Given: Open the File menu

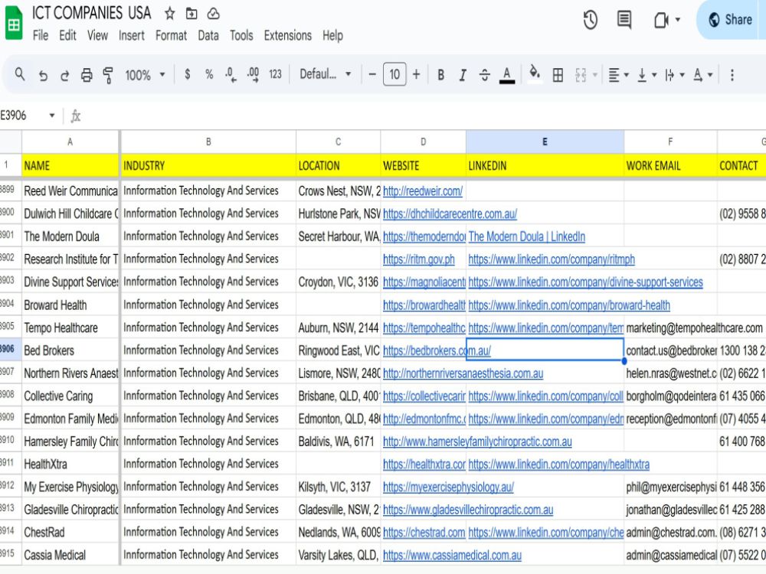Looking at the screenshot, I should (x=41, y=35).
